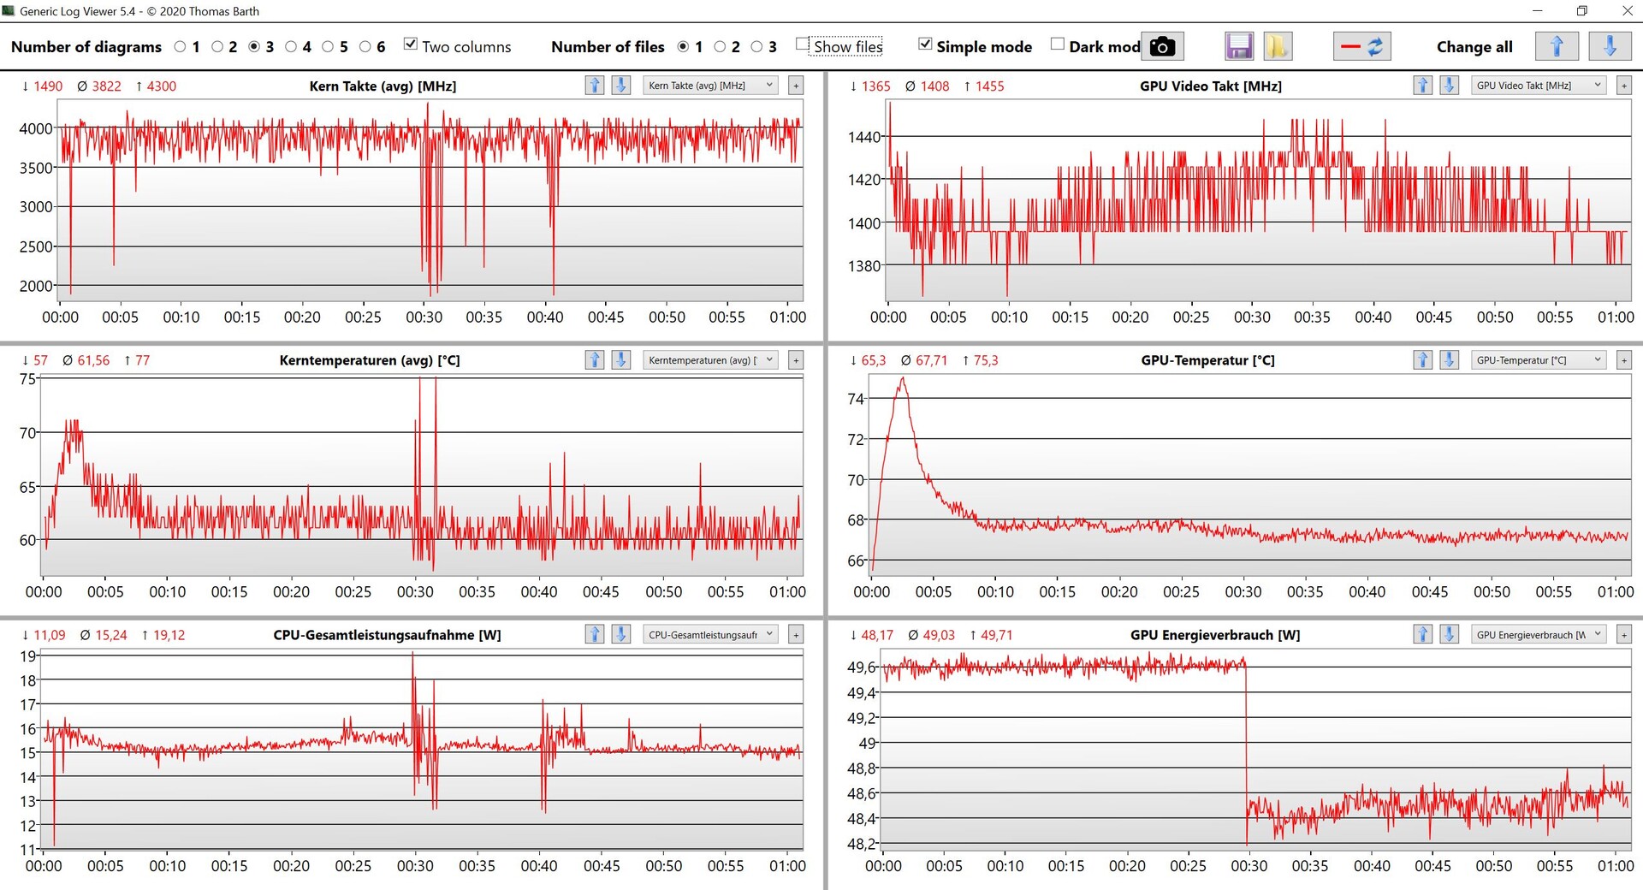Viewport: 1643px width, 890px height.
Task: Click the red line refresh icon
Action: [x=1361, y=46]
